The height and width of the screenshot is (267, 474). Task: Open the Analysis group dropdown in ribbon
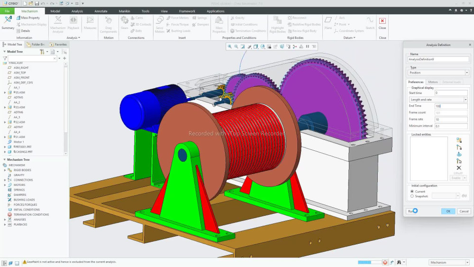[x=73, y=38]
